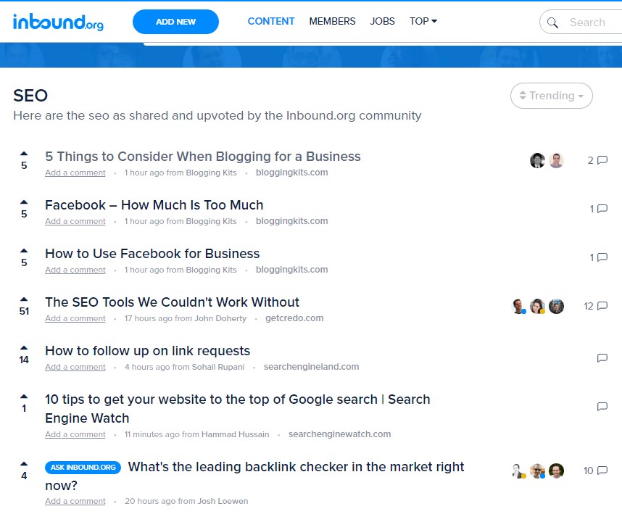The height and width of the screenshot is (522, 622).
Task: Click first avatar on backlink checker question
Action: [x=518, y=471]
